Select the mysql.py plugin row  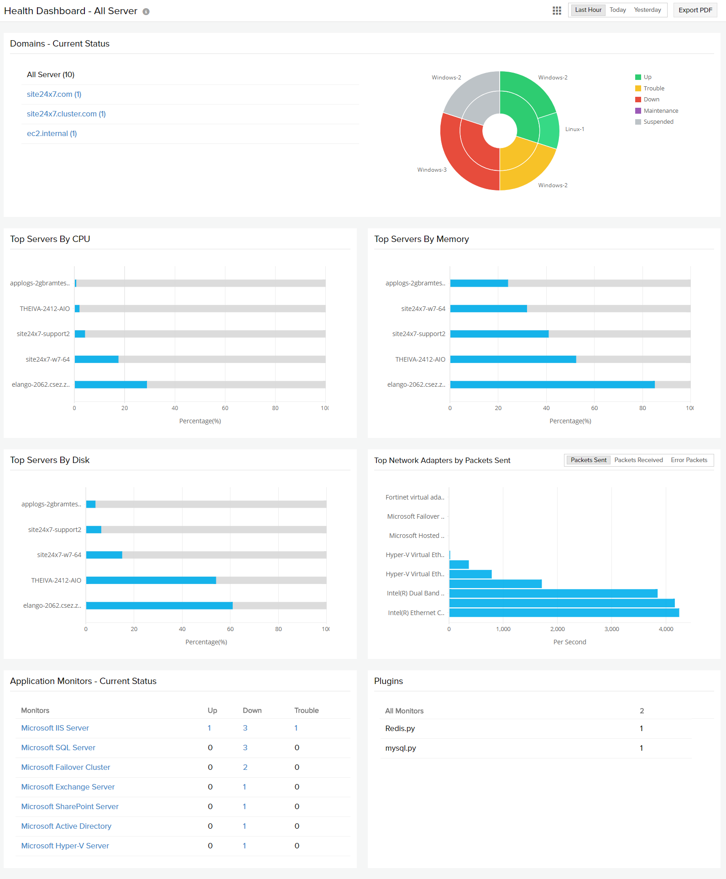click(x=536, y=748)
